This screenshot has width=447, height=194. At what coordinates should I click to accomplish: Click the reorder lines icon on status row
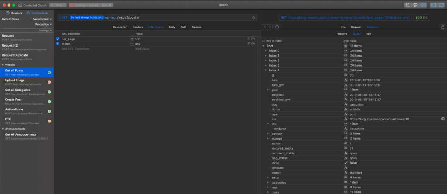248,43
